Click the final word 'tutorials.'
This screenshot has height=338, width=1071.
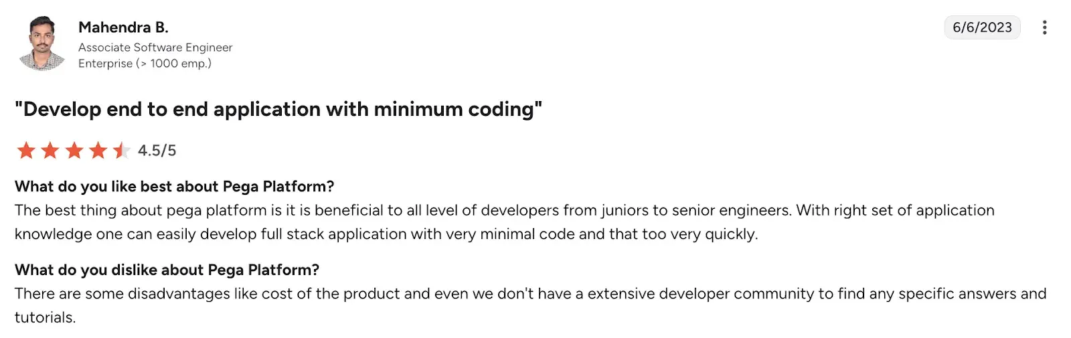click(x=45, y=318)
